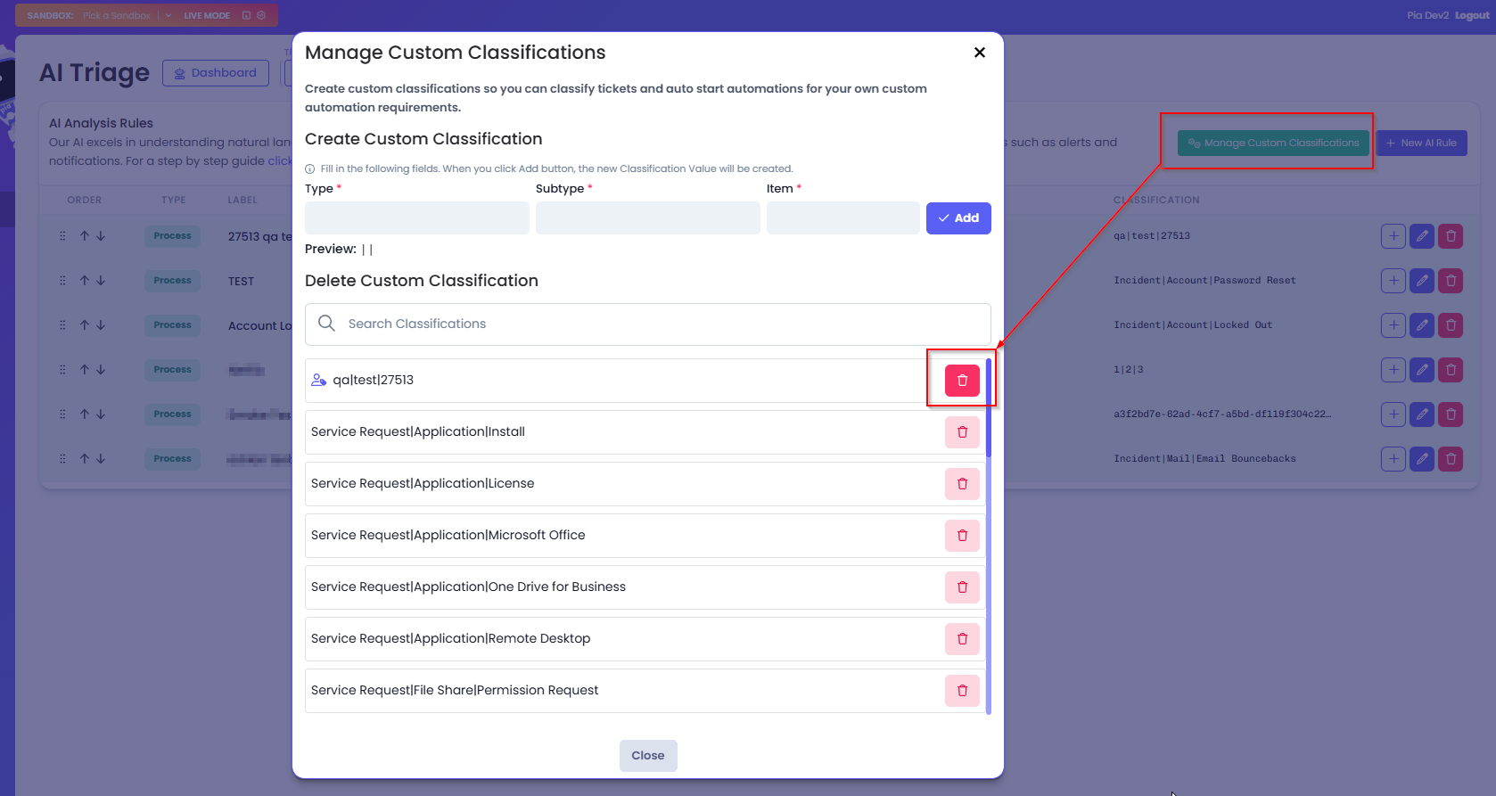
Task: Delete the qa|test|27513 rule in background table
Action: 1451,236
